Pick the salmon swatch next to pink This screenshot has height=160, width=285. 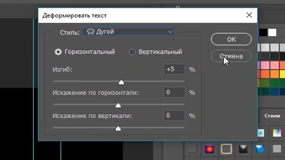[274, 65]
